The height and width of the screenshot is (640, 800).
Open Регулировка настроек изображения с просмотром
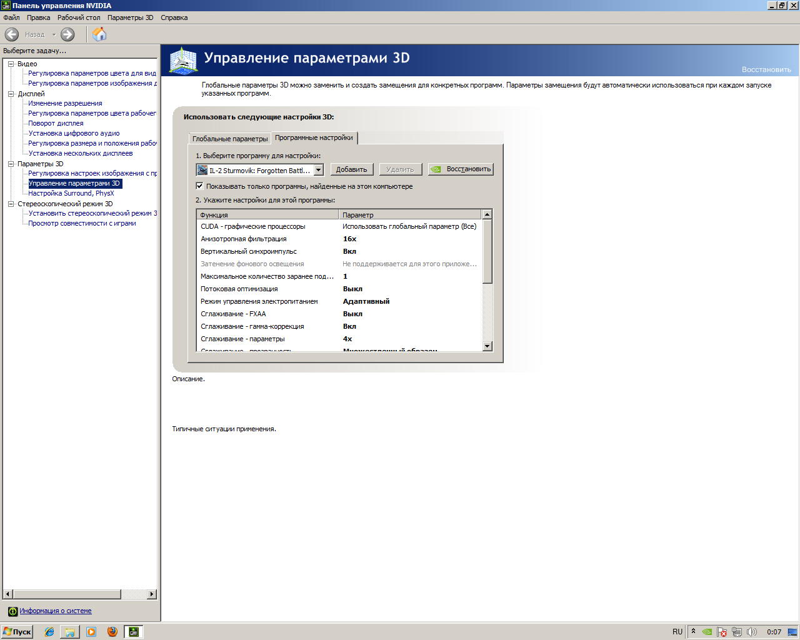92,173
